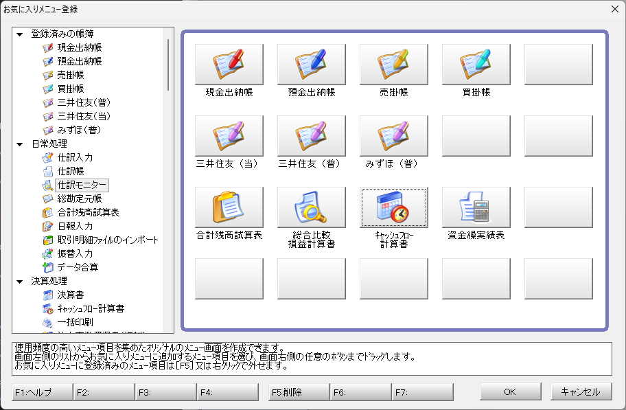Select the 売掛帳 icon button
Screen dimensions: 626x410
394,65
